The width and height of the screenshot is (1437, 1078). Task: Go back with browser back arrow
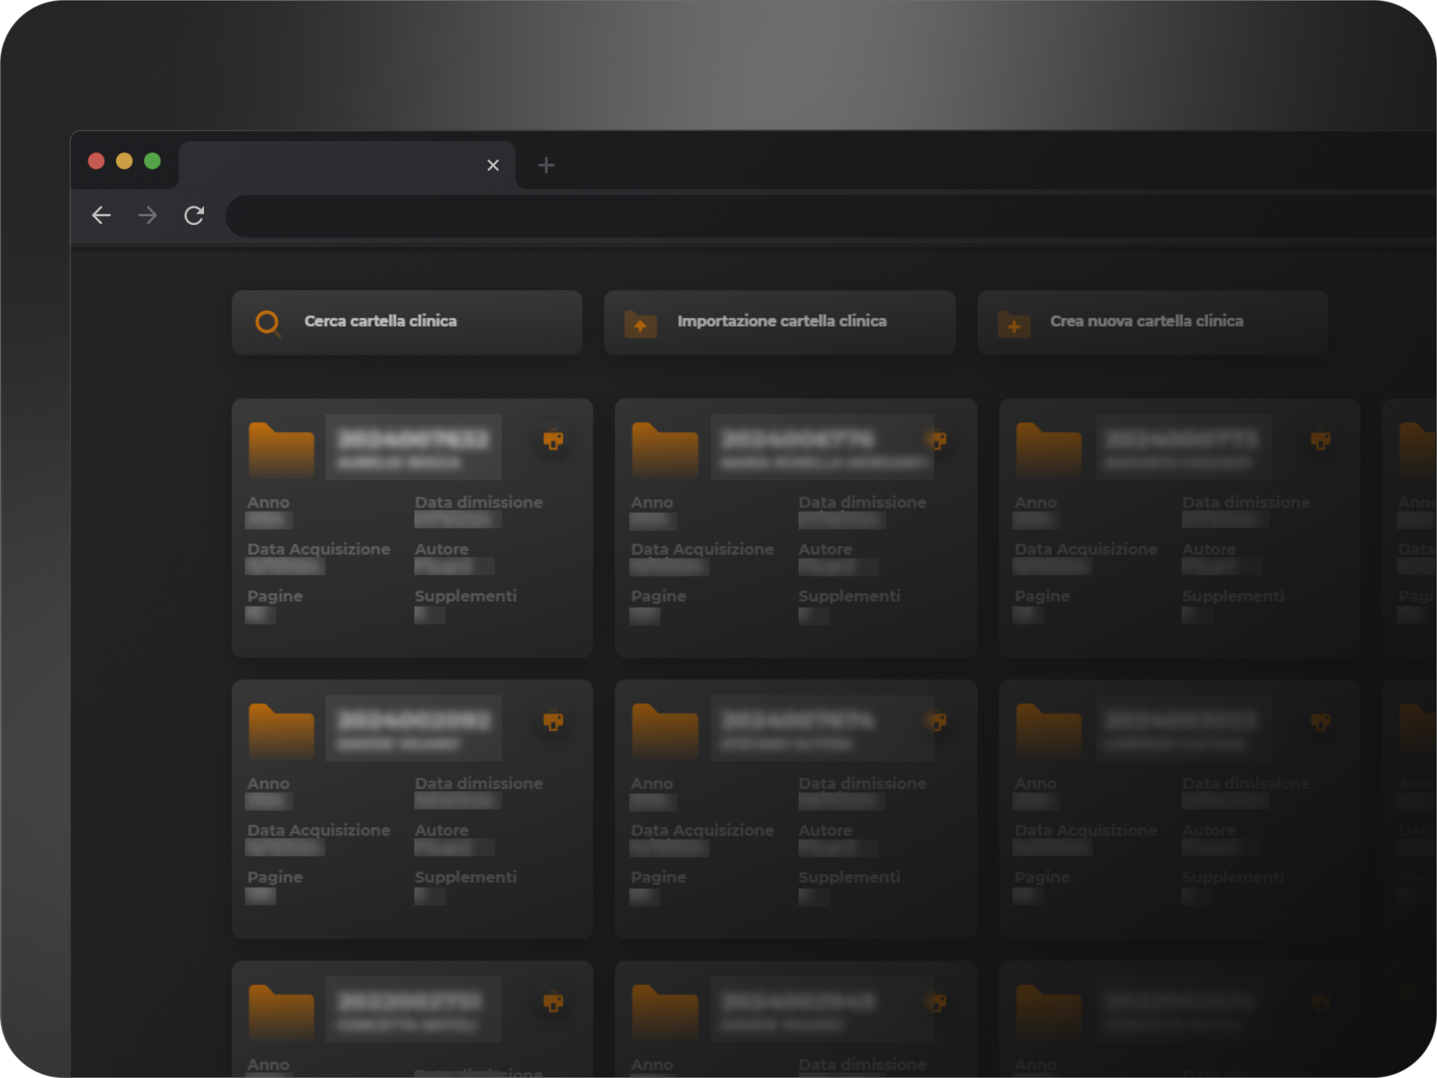click(102, 215)
